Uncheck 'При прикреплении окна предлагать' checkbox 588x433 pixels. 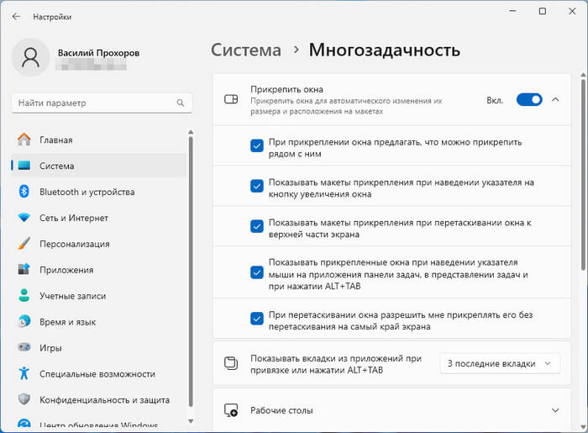[257, 146]
